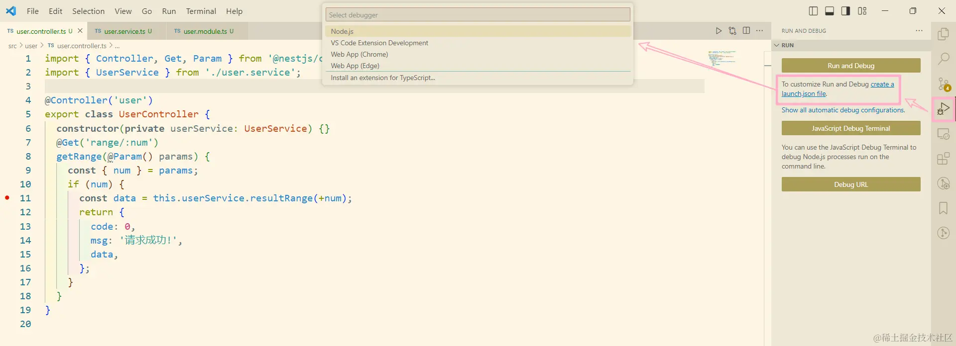Open Source Control view with badge

(x=944, y=84)
